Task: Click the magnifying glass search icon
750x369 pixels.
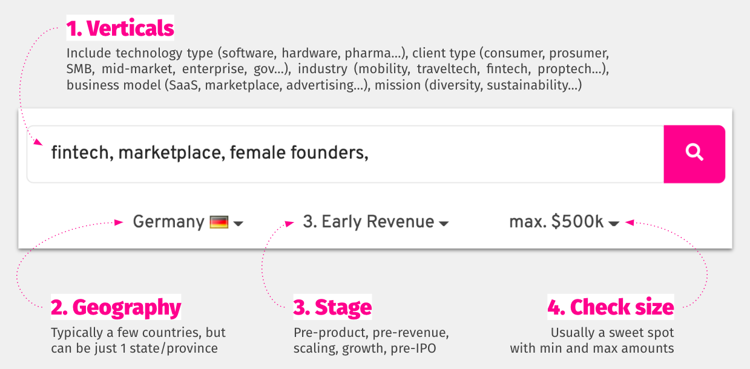Action: 694,152
